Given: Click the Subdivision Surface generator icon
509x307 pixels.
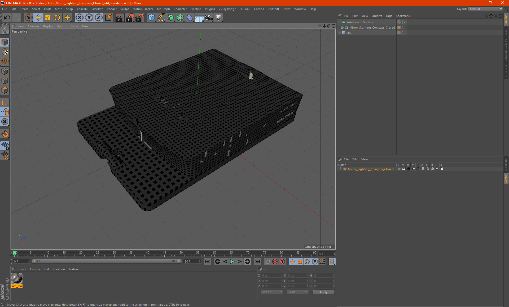Looking at the screenshot, I should pos(171,18).
